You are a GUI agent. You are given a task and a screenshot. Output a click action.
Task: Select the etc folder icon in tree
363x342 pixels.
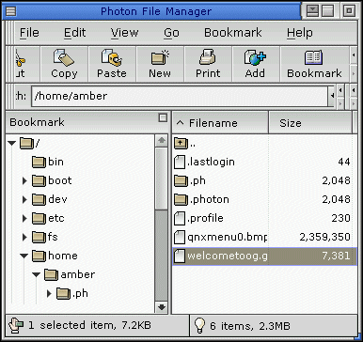coord(39,218)
